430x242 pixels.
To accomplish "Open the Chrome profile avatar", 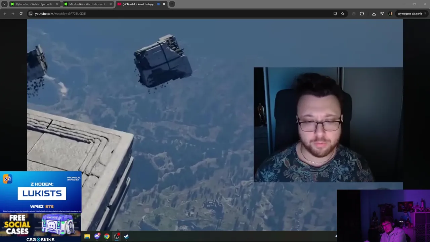I will (390, 13).
